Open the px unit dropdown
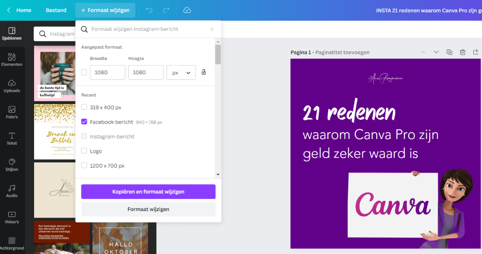The width and height of the screenshot is (482, 254). (181, 73)
